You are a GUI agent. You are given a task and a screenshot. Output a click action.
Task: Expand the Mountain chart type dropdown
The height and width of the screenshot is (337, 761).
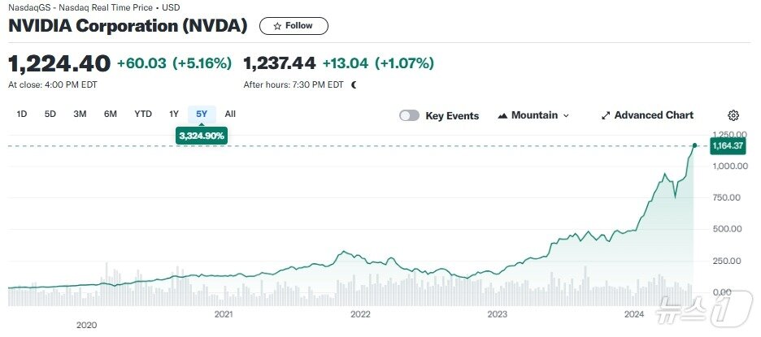pos(566,115)
